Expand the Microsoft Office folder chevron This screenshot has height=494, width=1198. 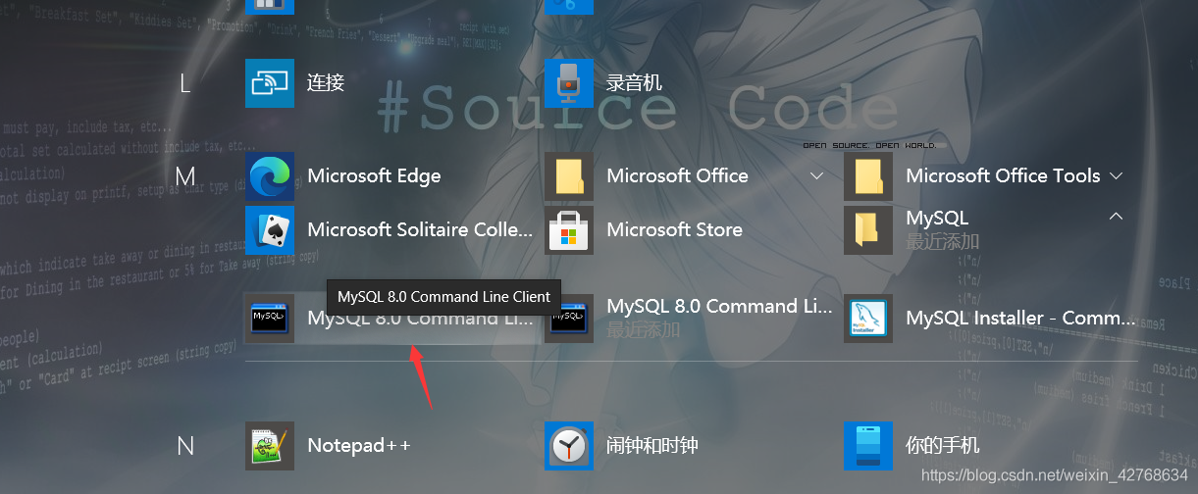[x=816, y=176]
